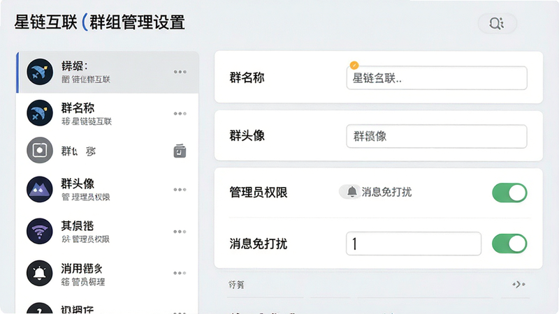The height and width of the screenshot is (314, 559).
Task: Select the first highlighted sidebar item
Action: pos(108,73)
